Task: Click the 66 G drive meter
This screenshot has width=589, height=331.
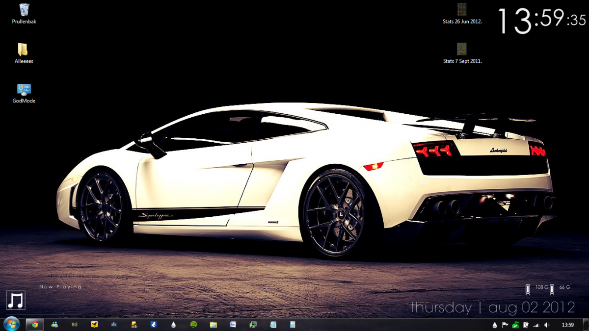Action: point(561,289)
